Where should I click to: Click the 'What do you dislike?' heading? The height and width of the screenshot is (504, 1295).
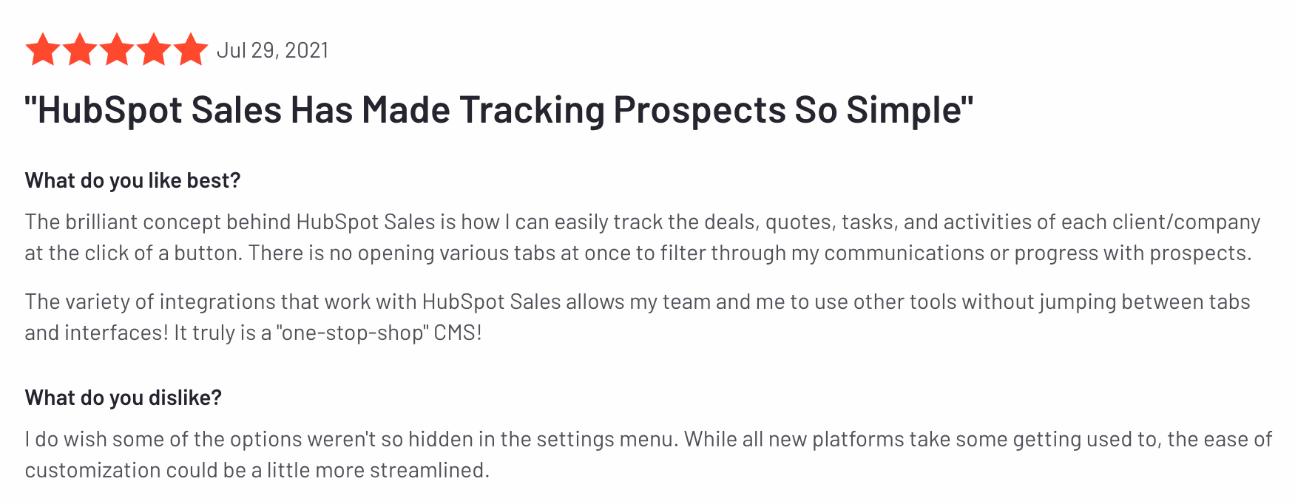[x=124, y=398]
